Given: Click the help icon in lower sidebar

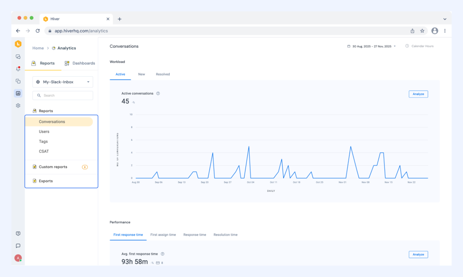Looking at the screenshot, I should [x=18, y=233].
